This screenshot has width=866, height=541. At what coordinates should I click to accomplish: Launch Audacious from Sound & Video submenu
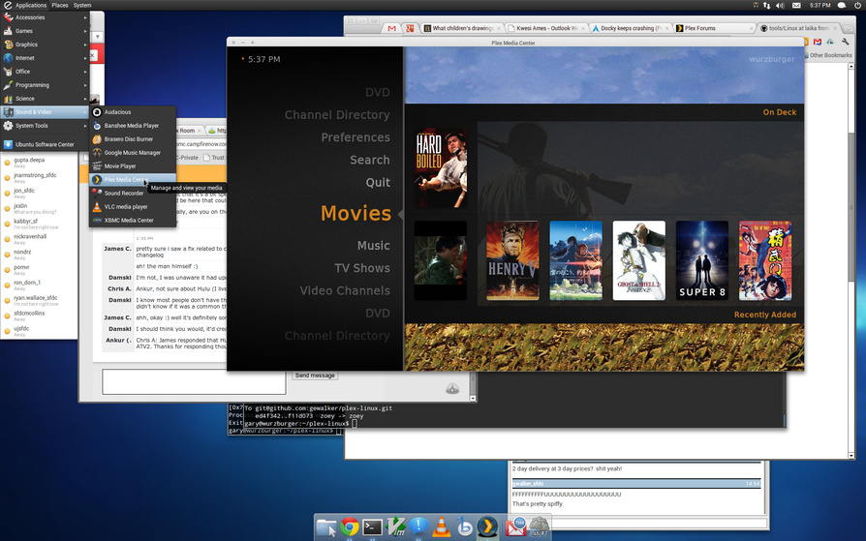133,112
